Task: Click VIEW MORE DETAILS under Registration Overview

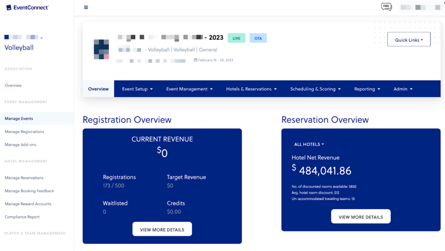Action: click(162, 229)
